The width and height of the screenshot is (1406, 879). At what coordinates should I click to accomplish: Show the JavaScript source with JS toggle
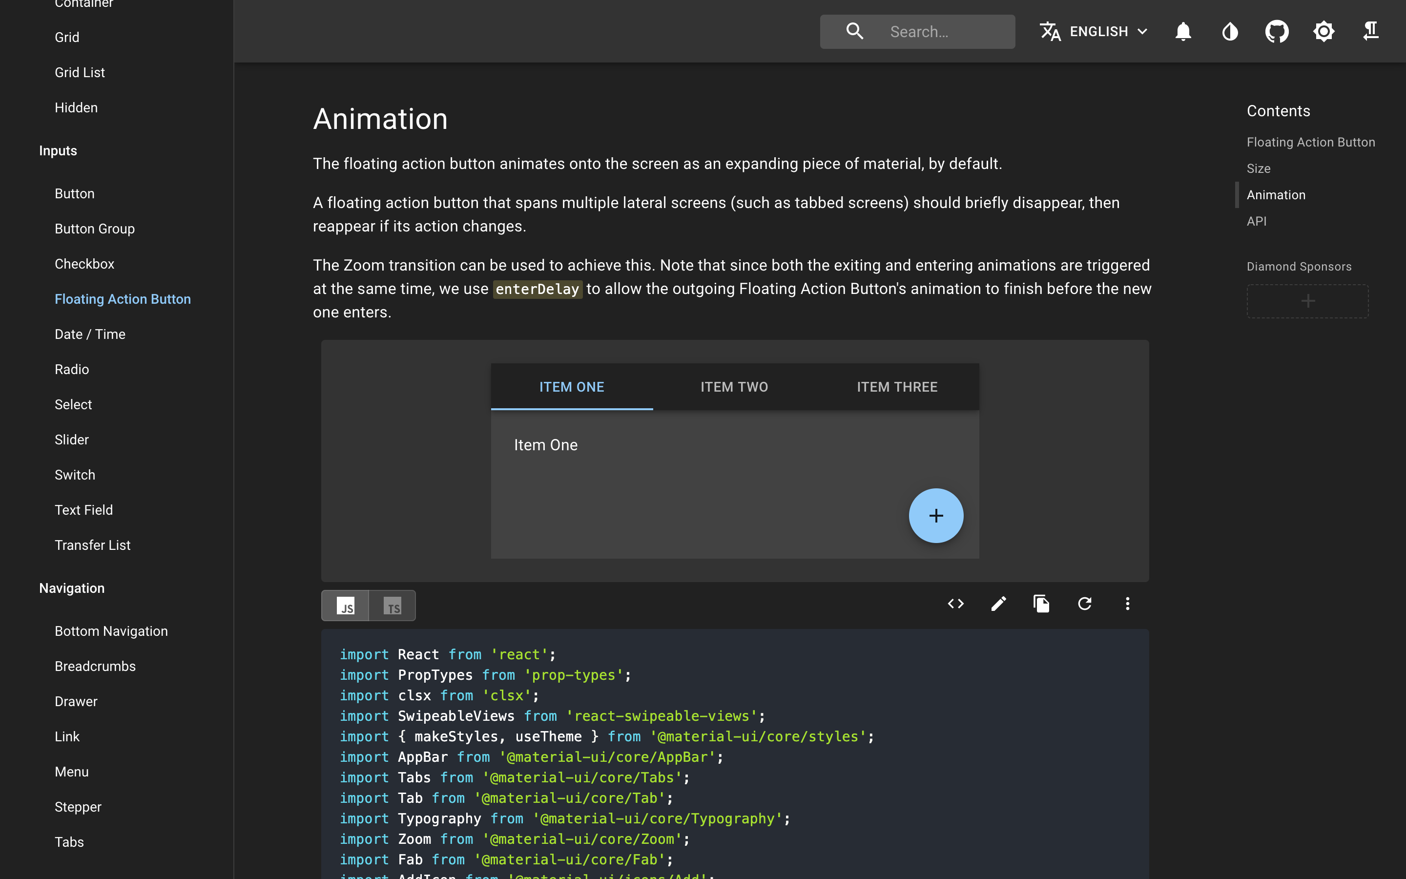(346, 607)
